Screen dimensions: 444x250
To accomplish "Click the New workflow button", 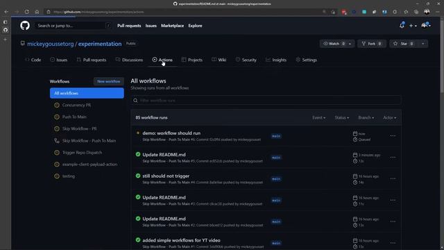I will (108, 81).
